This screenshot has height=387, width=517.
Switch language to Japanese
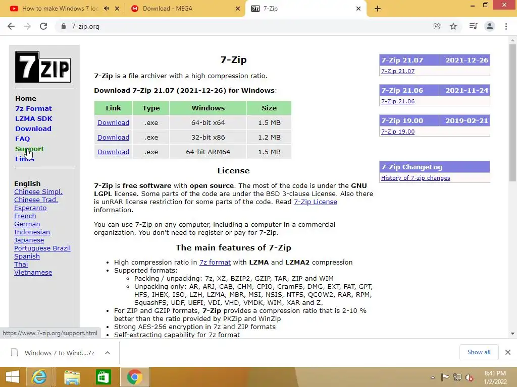pos(29,240)
